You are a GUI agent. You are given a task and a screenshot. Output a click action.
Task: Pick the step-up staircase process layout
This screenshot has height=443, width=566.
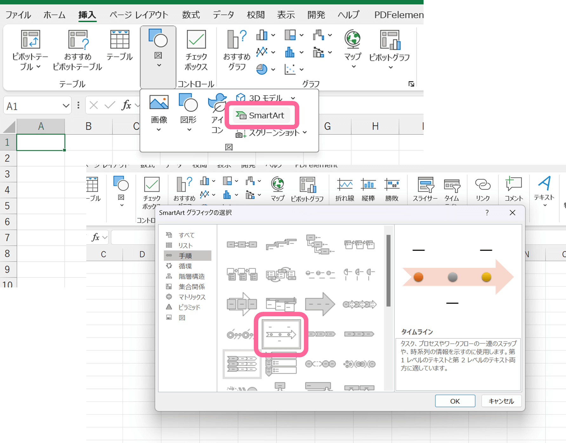[281, 244]
